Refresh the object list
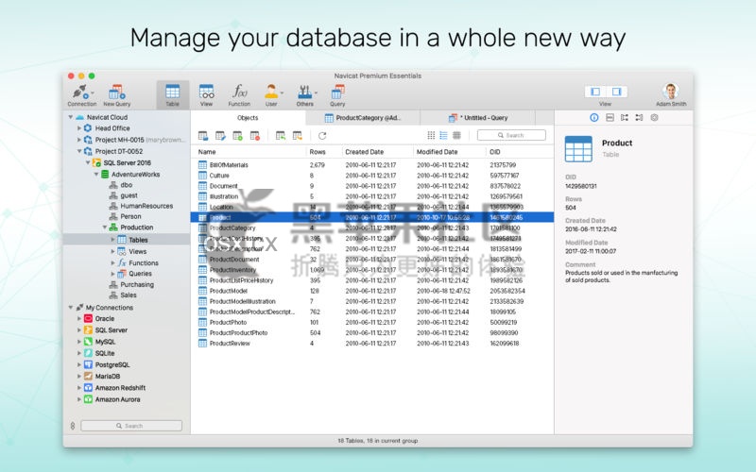 (x=322, y=136)
